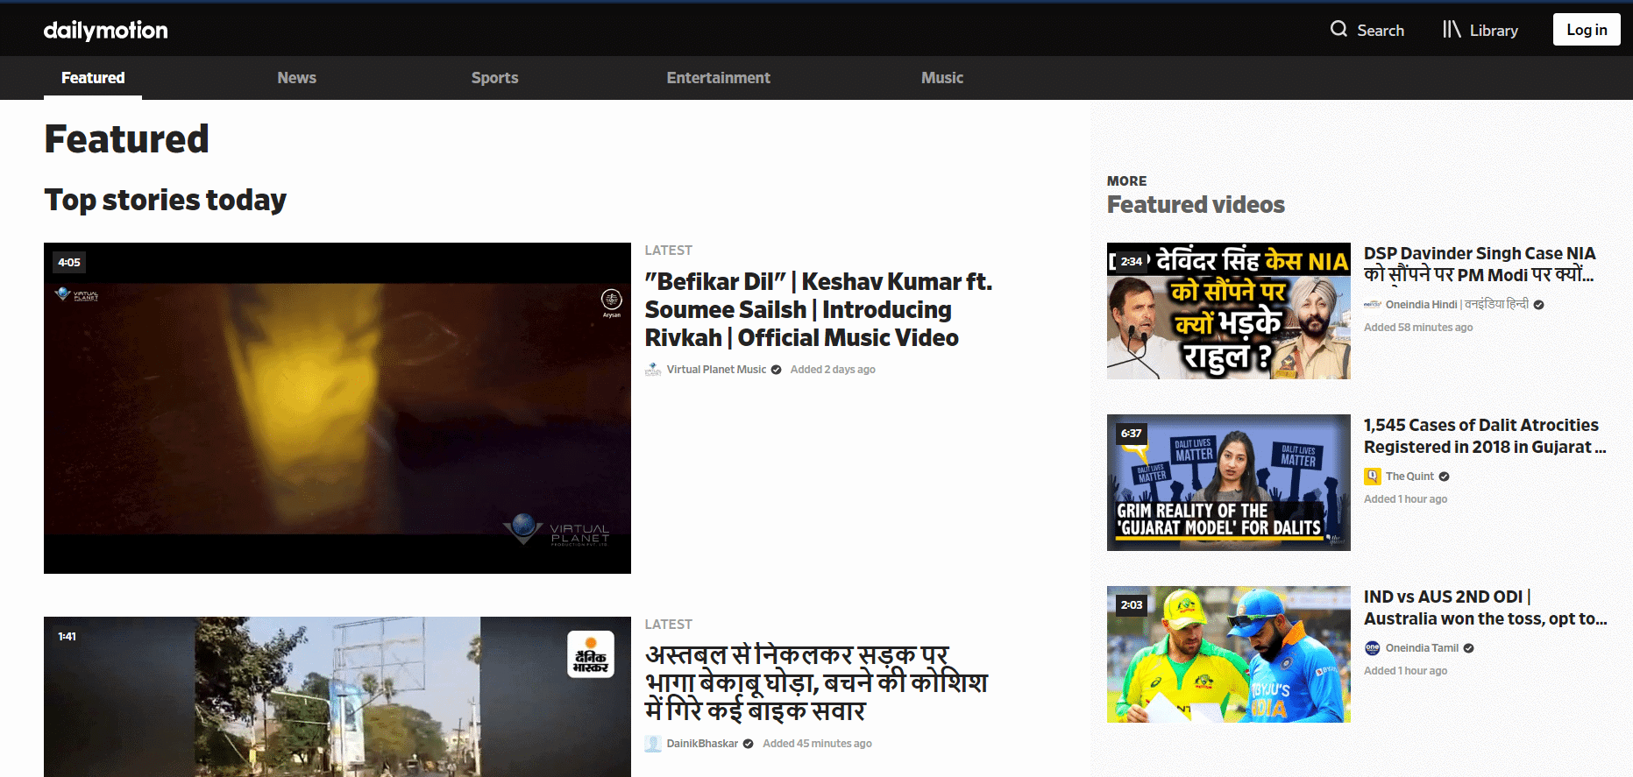Go to the Entertainment tab
Viewport: 1633px width, 777px height.
click(x=718, y=78)
